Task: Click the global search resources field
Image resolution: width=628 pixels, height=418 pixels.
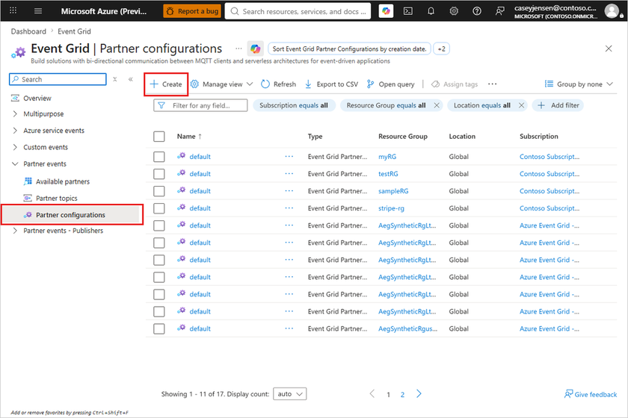Action: coord(298,11)
